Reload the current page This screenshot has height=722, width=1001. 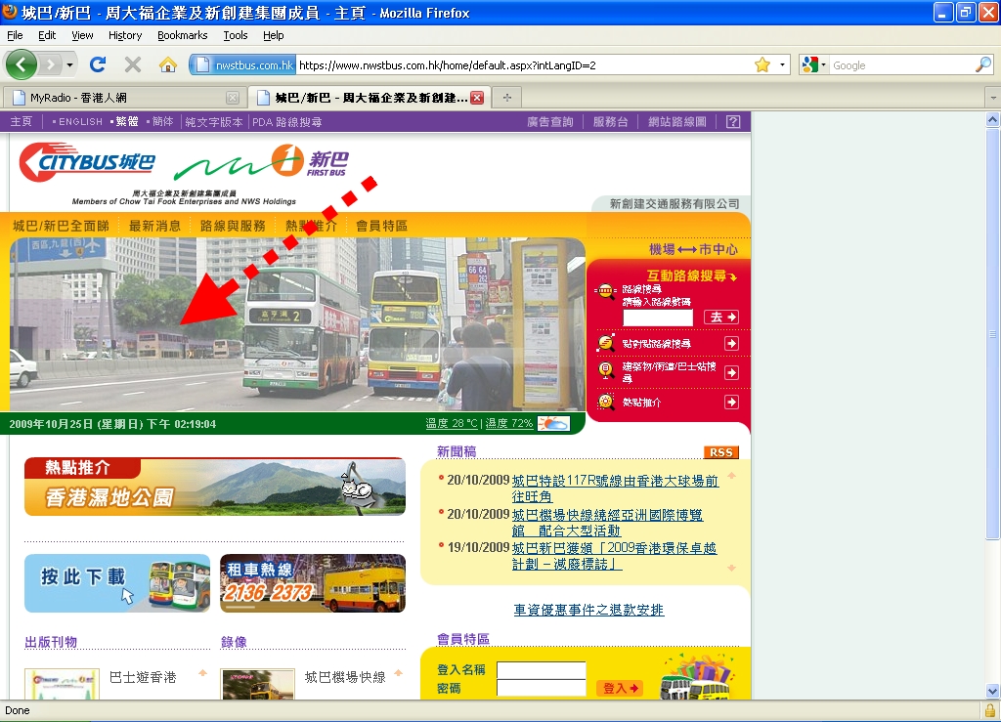[98, 64]
